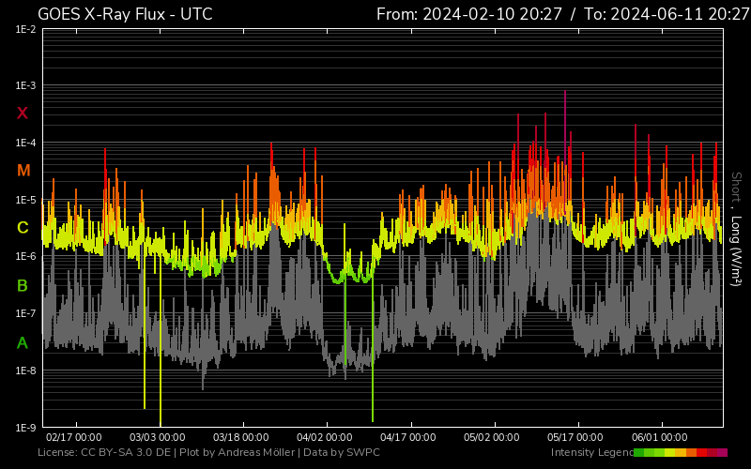Image resolution: width=751 pixels, height=469 pixels.
Task: Click the orange M flare class letter
Action: coord(23,171)
